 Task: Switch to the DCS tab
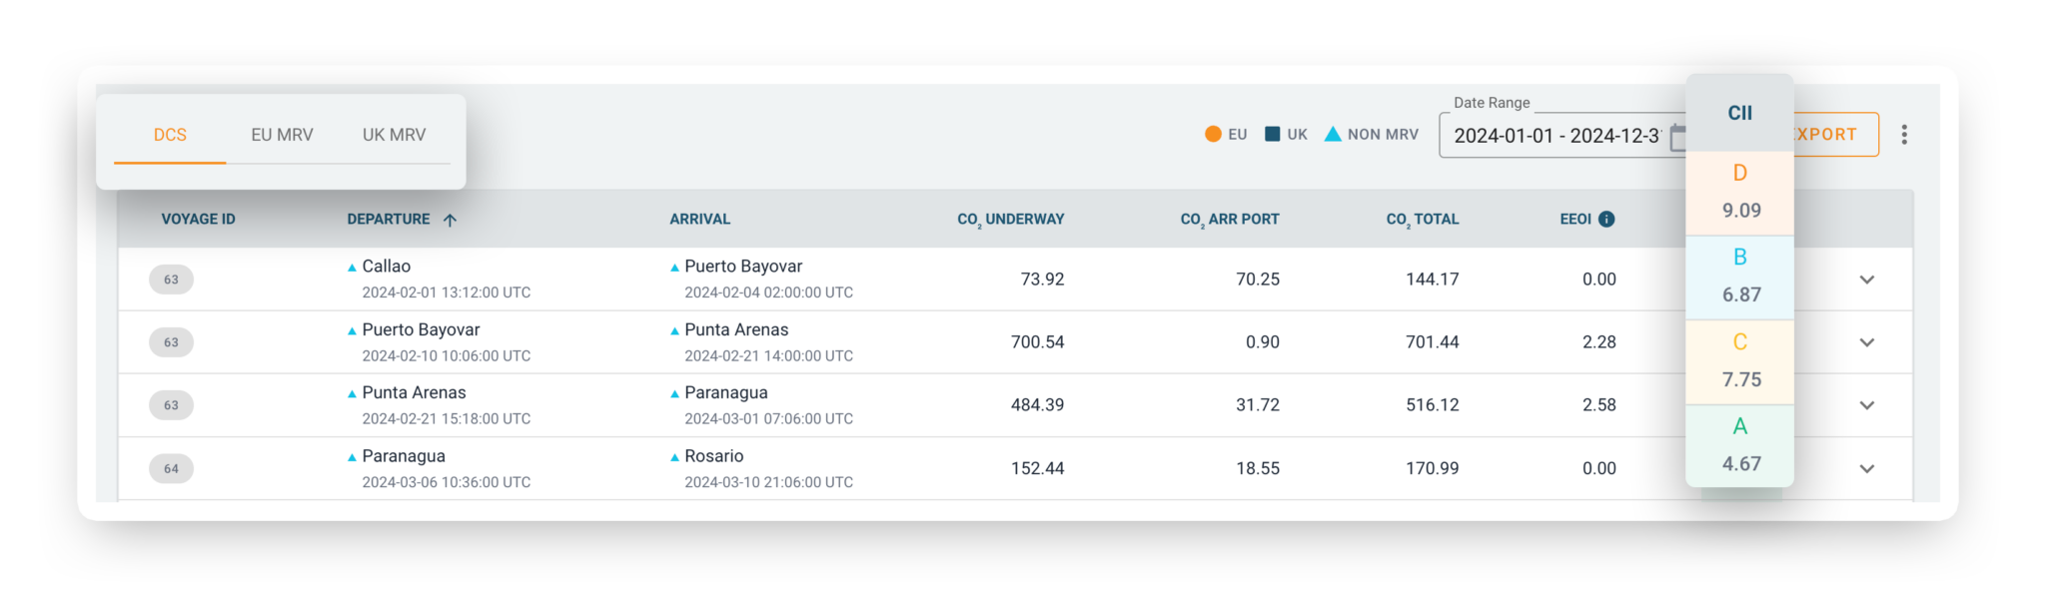click(170, 135)
